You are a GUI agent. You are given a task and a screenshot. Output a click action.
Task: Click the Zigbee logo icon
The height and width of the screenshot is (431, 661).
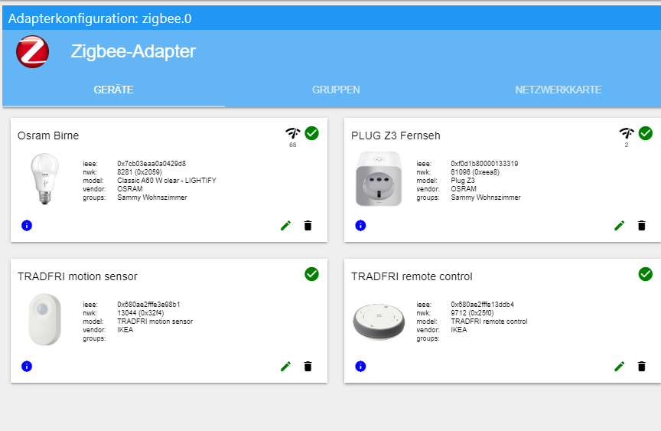32,51
